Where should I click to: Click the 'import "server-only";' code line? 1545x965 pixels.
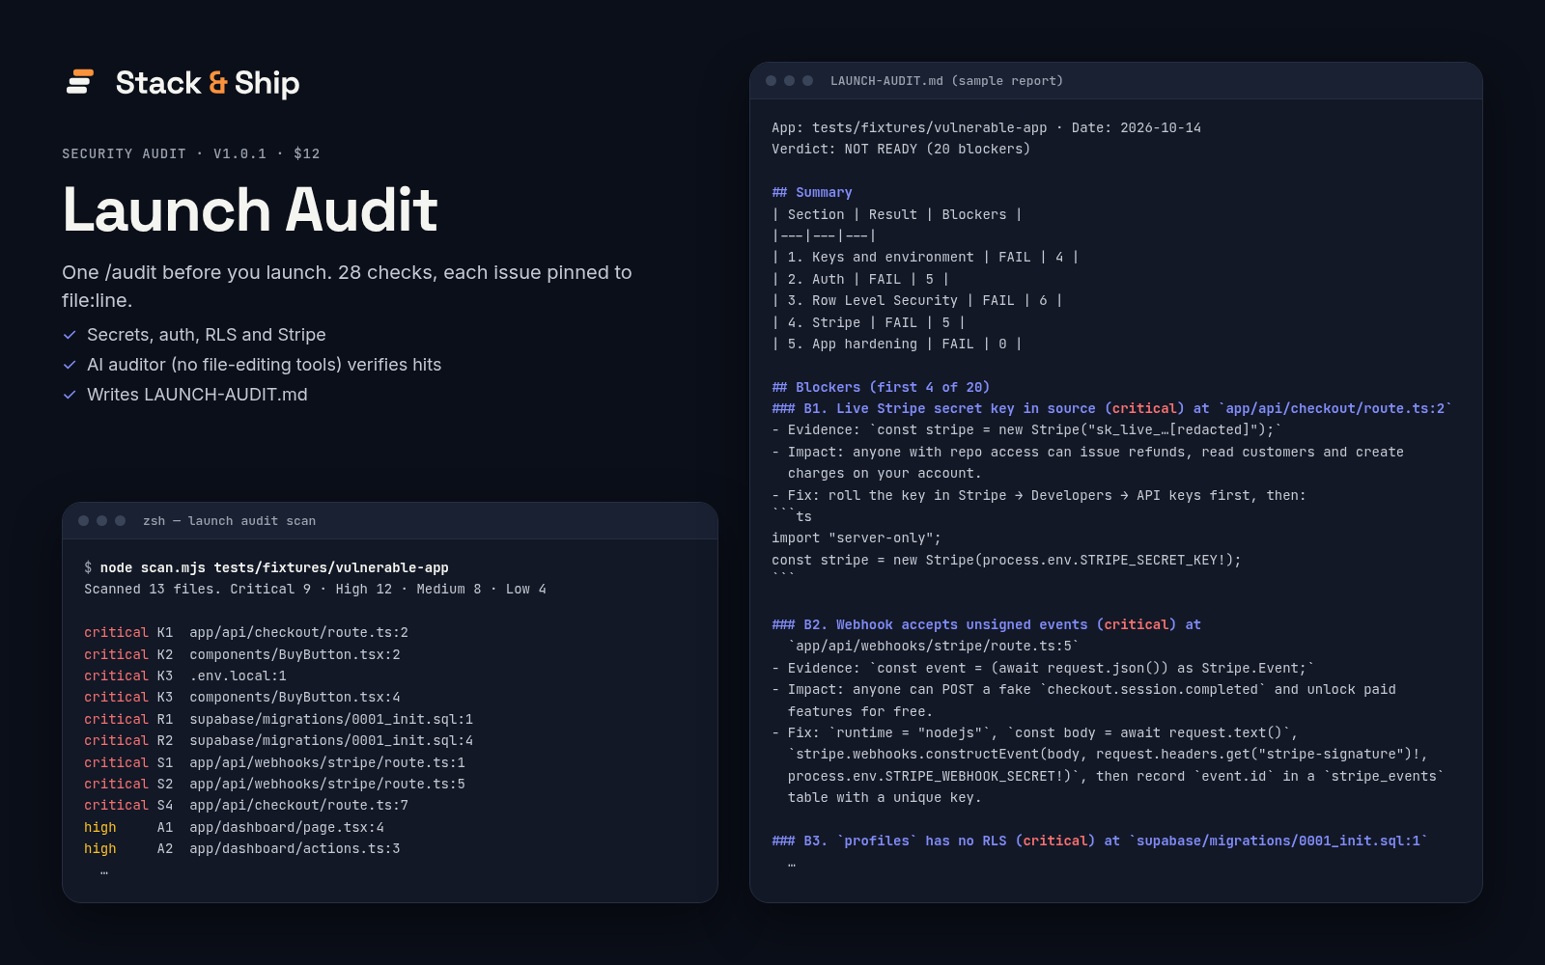tap(857, 538)
